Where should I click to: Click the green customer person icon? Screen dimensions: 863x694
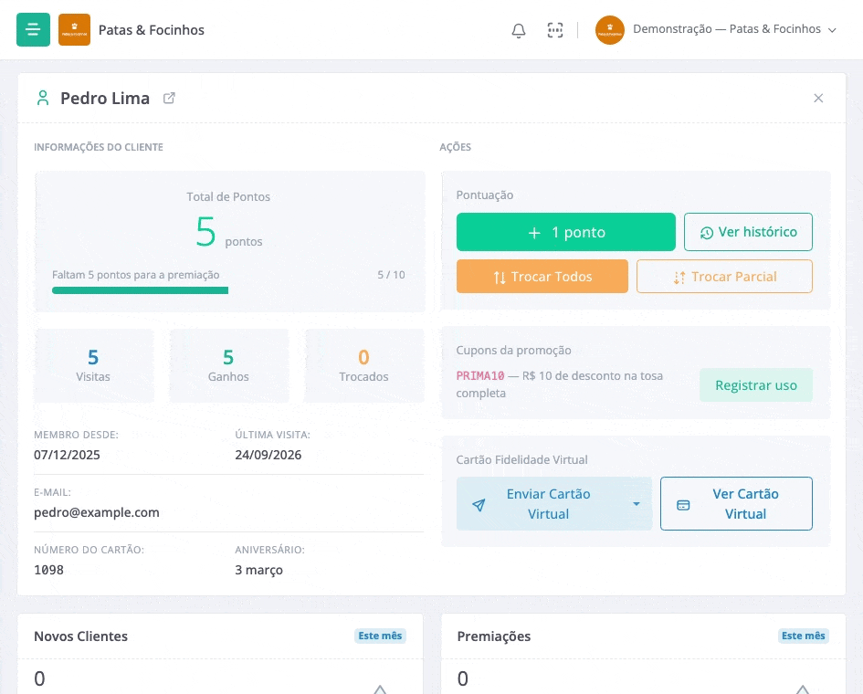tap(43, 98)
